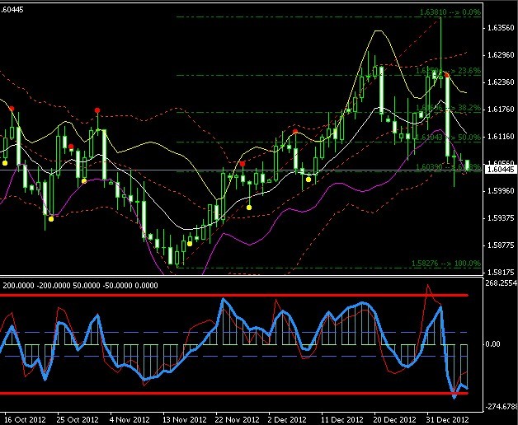
Task: Click the 1.62360 price axis value
Action: tap(501, 82)
